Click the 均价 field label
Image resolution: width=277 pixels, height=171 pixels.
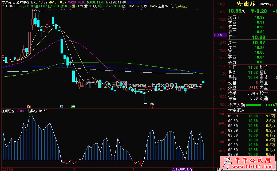(264, 67)
